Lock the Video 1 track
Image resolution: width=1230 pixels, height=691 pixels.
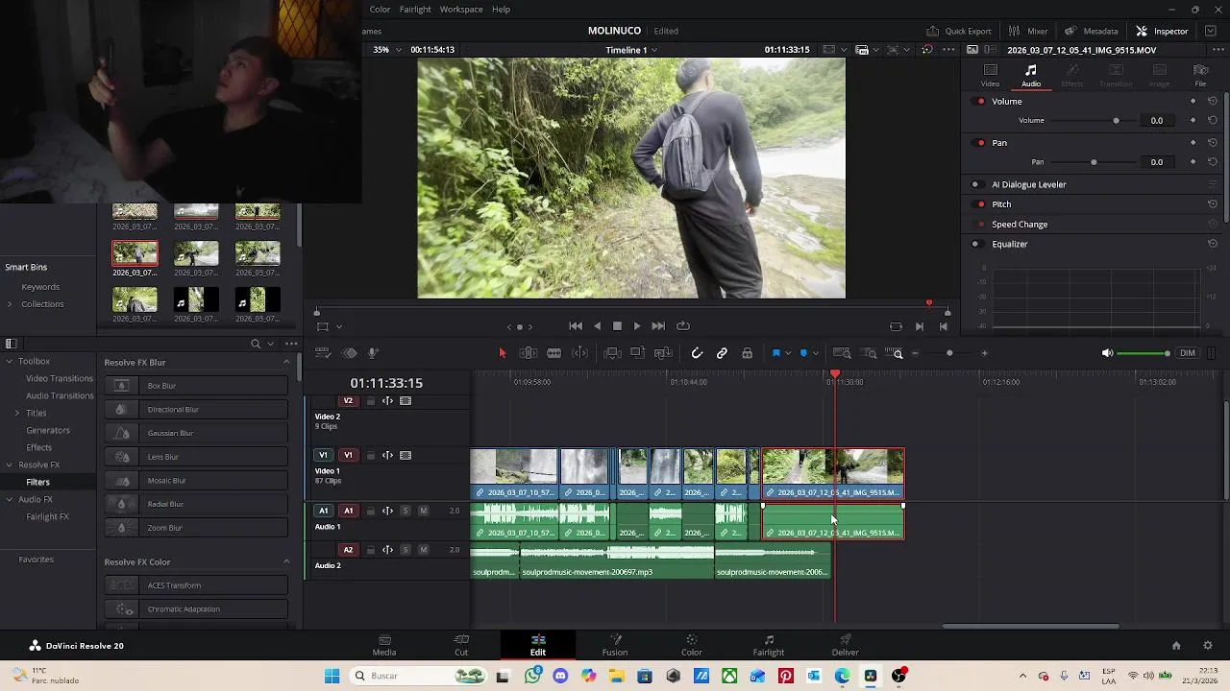click(370, 456)
